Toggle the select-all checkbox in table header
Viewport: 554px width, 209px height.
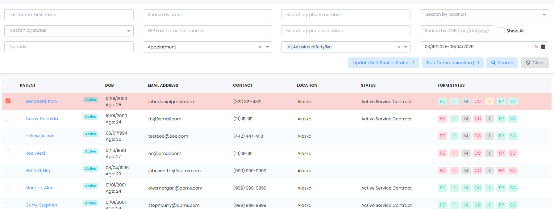8,86
